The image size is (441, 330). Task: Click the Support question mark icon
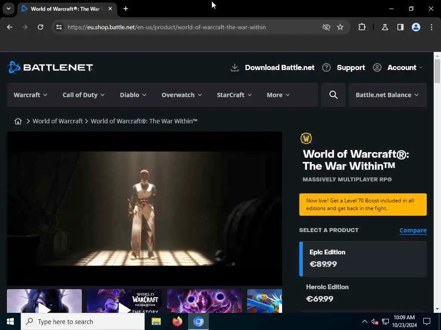(x=326, y=67)
